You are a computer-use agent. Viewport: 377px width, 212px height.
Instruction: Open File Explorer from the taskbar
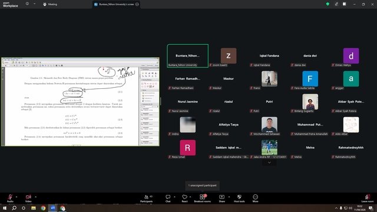[x=34, y=208]
